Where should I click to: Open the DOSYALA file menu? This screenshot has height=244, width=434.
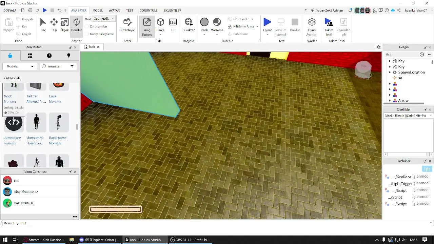[x=10, y=11]
